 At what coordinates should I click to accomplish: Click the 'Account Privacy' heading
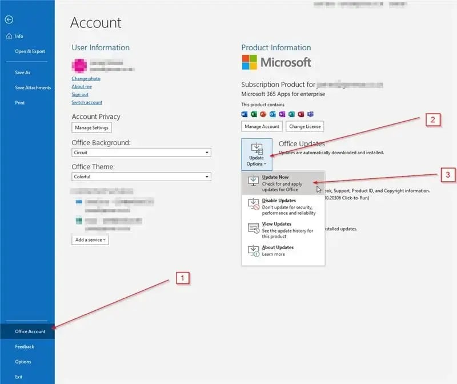tap(96, 117)
